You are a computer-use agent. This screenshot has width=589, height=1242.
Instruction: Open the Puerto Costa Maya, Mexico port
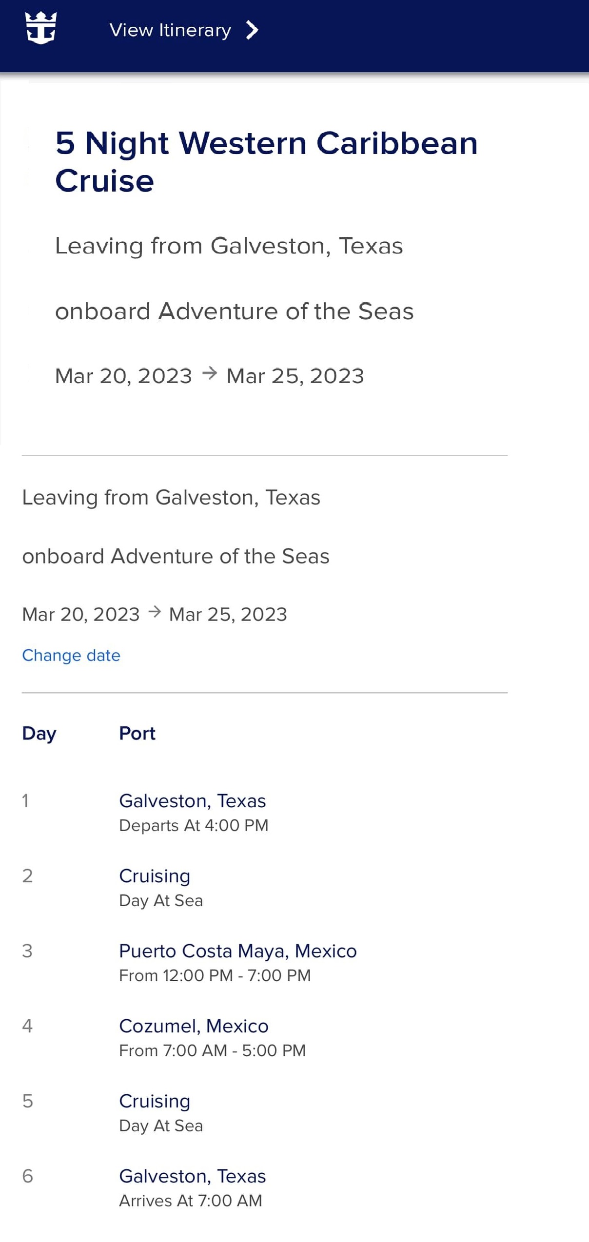coord(238,951)
